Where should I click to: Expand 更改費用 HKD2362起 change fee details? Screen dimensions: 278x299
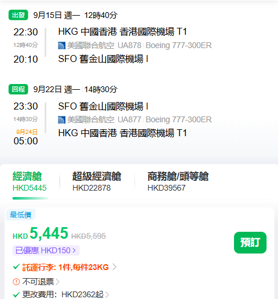click(x=65, y=295)
